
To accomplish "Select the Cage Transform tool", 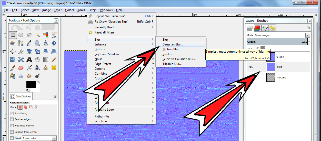I will coord(21,60).
